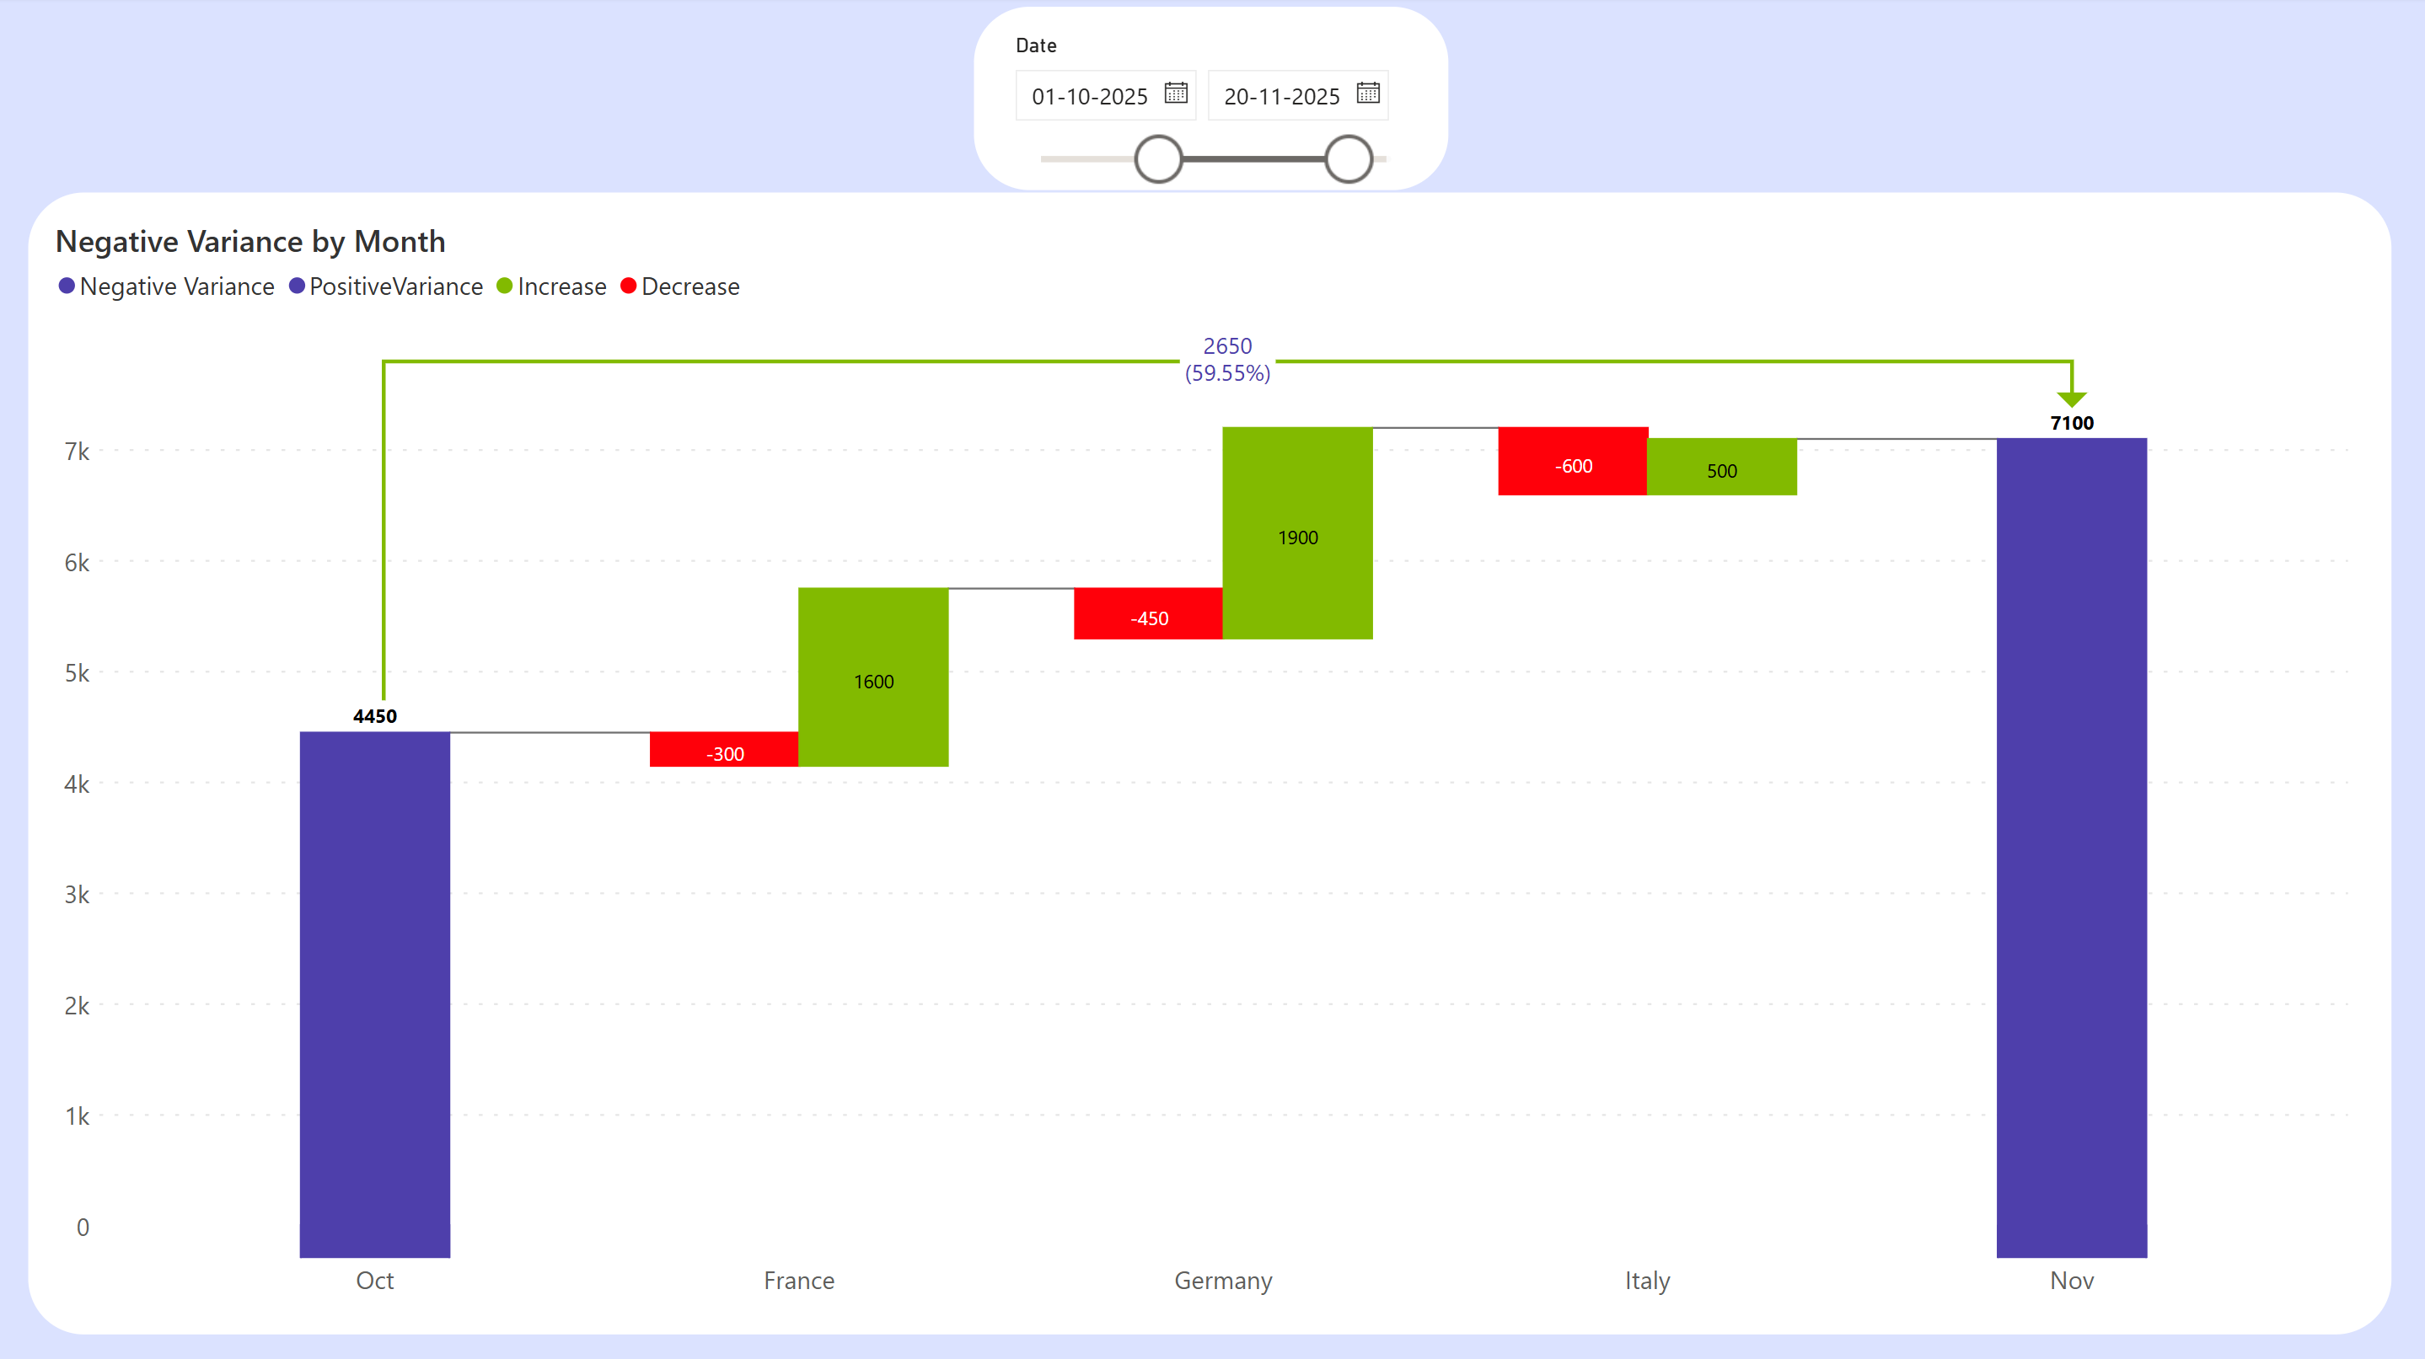Click the Italy -600 decrease bar
This screenshot has height=1359, width=2425.
[x=1573, y=461]
